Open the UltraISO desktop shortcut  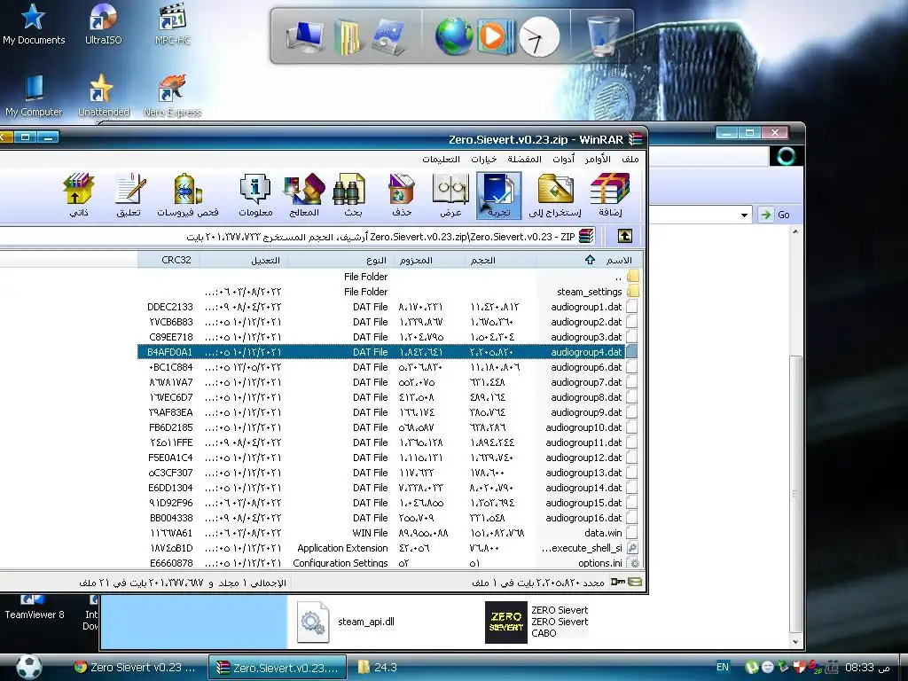tap(103, 24)
